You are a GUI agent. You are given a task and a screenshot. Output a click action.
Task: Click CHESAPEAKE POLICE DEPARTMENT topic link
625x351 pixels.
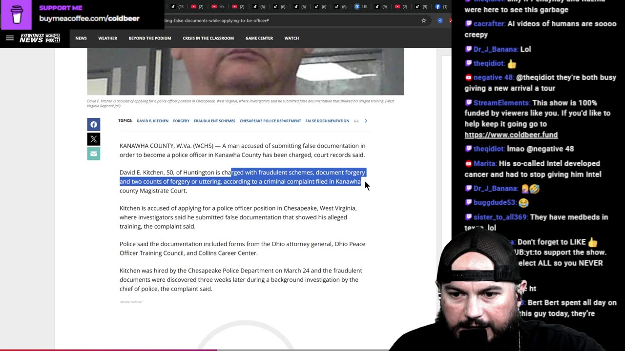click(270, 121)
